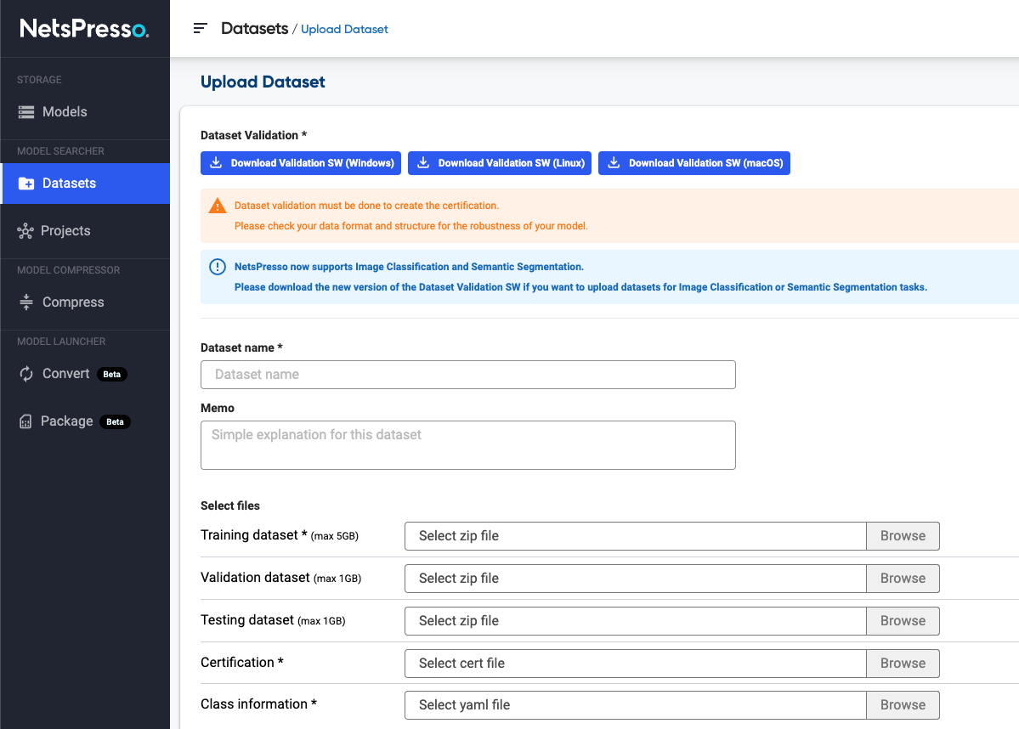This screenshot has width=1019, height=729.
Task: Browse for Certification cert file
Action: 903,664
